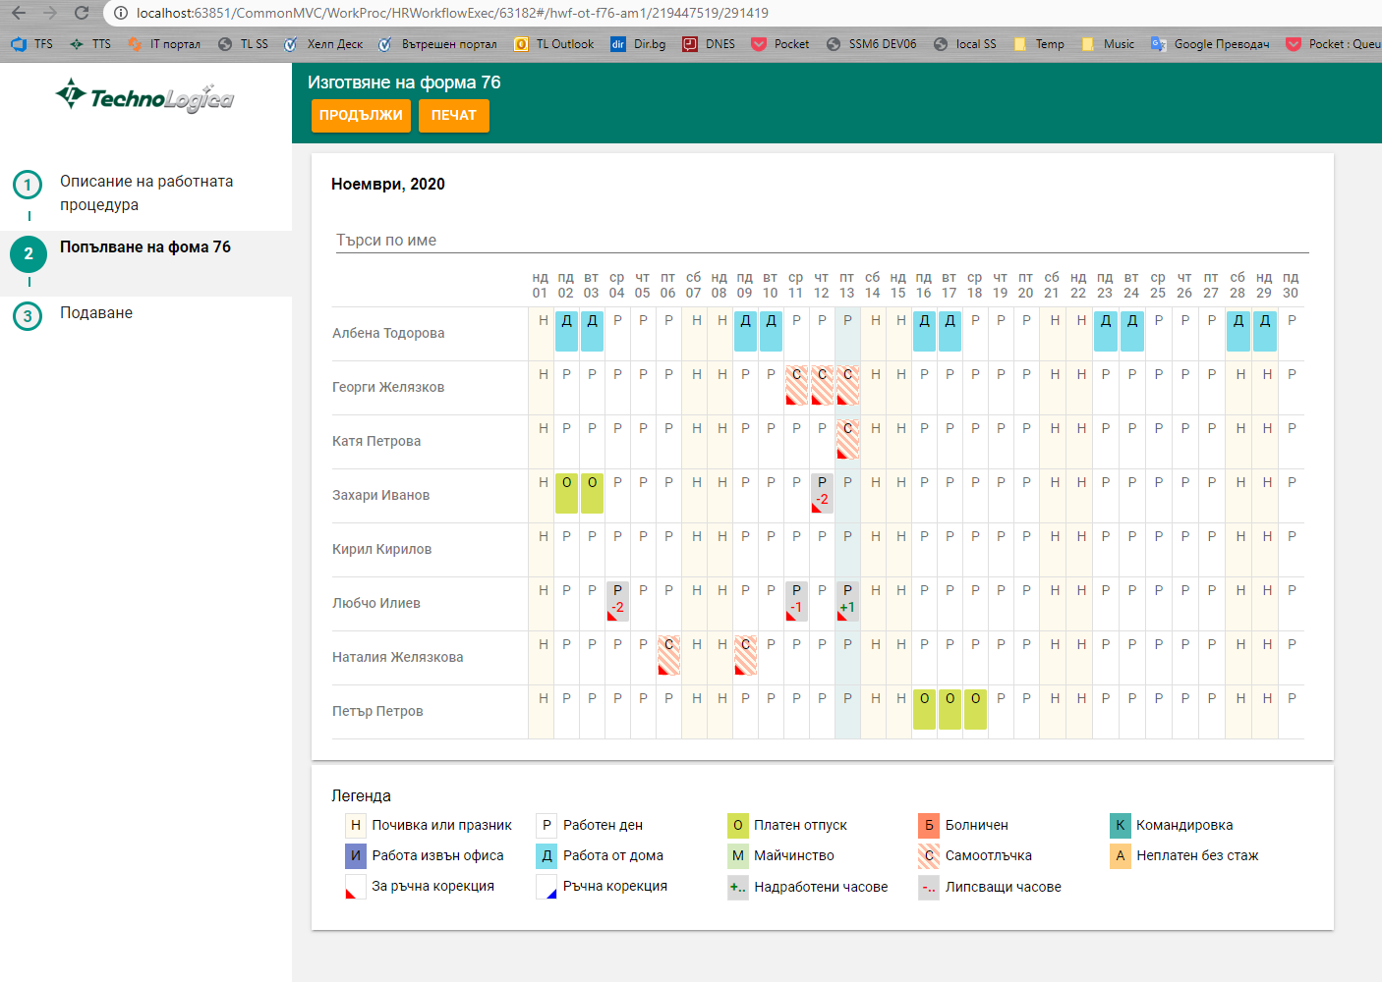This screenshot has height=982, width=1382.
Task: Click the Работа от дома legend swatch
Action: [547, 855]
